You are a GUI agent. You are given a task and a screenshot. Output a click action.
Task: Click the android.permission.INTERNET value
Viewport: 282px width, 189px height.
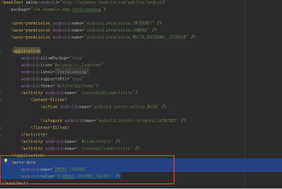[x=119, y=23]
